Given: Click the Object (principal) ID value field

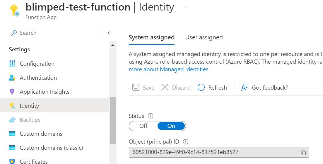Looking at the screenshot, I should click(219, 152).
